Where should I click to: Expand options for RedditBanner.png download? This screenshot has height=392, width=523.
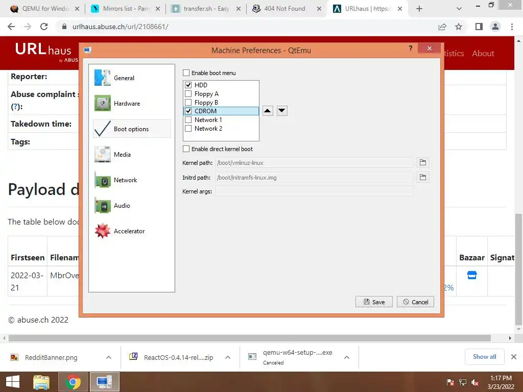coord(109,357)
